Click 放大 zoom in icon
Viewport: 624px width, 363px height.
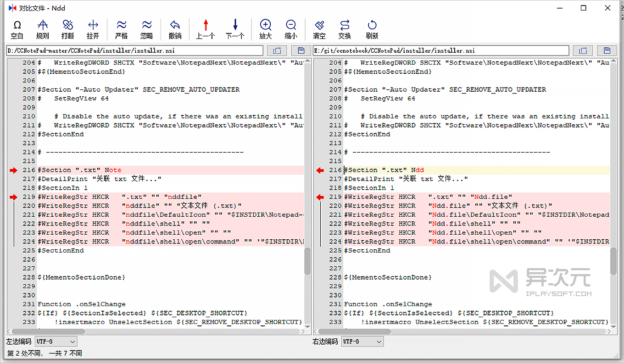(x=266, y=29)
